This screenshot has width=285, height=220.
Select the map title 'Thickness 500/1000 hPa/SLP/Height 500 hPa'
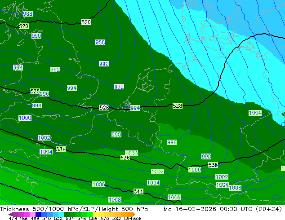pos(74,209)
